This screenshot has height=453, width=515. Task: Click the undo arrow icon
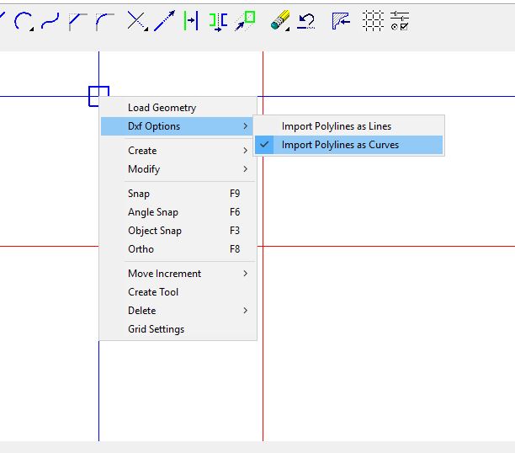307,21
